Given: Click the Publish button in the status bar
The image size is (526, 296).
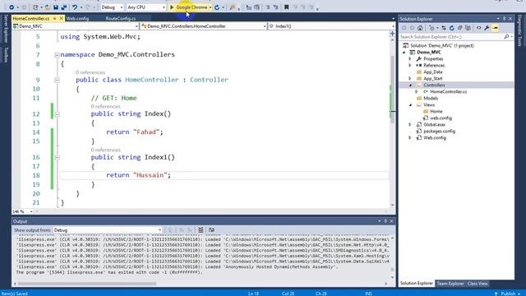Looking at the screenshot, I should pyautogui.click(x=508, y=294).
